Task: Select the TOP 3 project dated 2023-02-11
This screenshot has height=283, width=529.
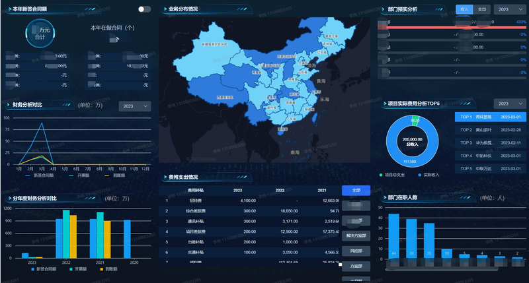Action: click(490, 142)
